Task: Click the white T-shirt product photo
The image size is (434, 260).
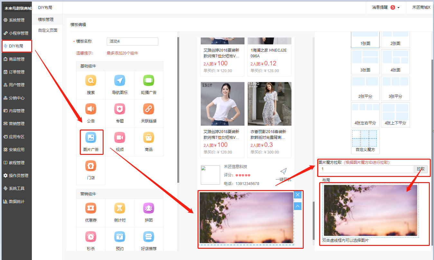Action: [x=223, y=104]
